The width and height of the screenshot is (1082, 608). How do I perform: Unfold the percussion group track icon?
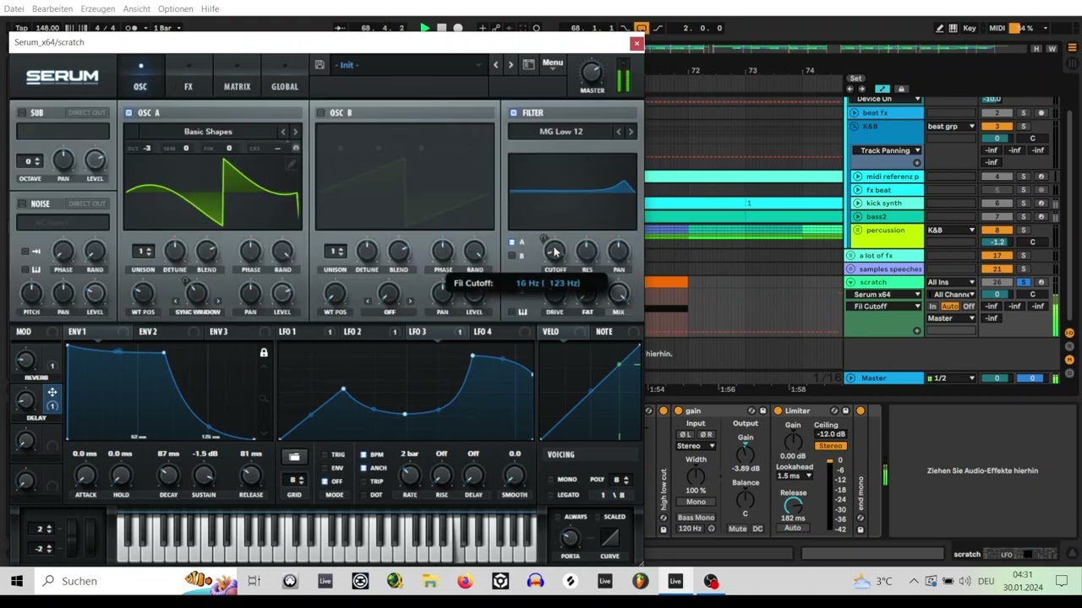[x=857, y=231]
